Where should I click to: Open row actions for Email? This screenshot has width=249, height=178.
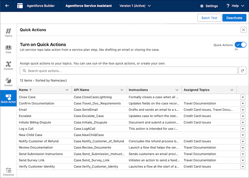click(x=243, y=110)
